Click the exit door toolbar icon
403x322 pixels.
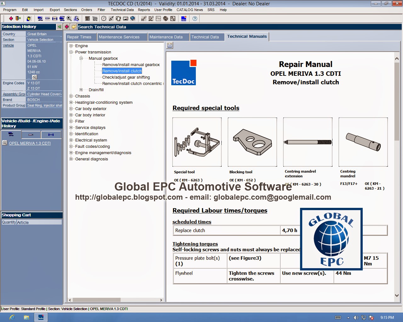pos(18,19)
